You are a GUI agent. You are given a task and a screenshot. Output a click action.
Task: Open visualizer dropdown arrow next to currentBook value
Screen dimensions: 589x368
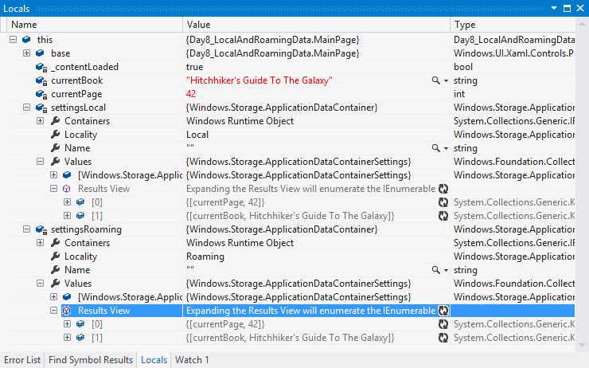point(446,81)
